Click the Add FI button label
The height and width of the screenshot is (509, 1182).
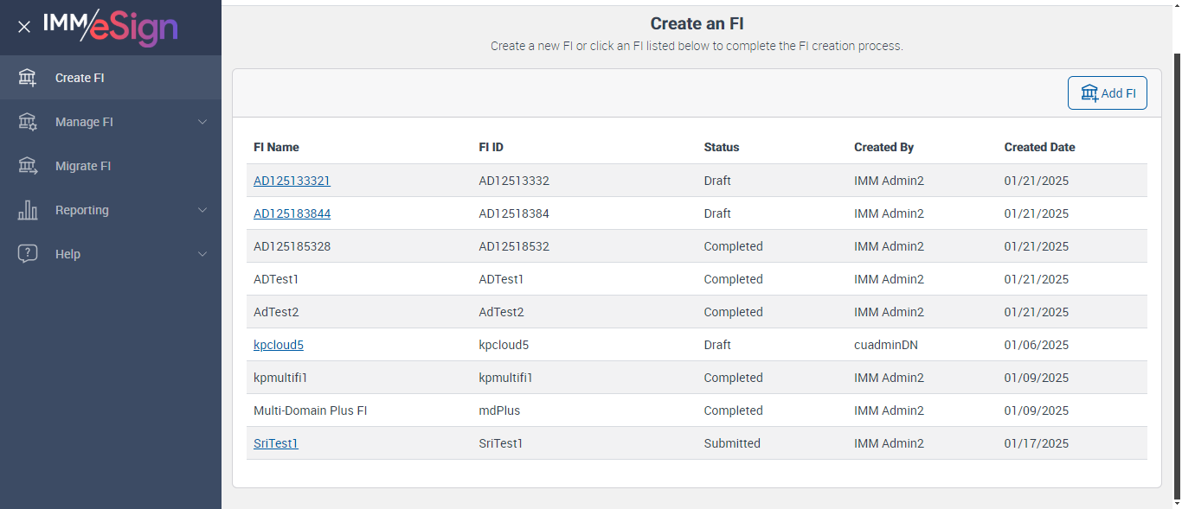[x=1118, y=93]
